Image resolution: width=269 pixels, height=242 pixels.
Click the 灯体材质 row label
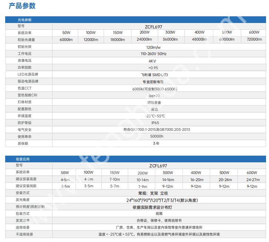pos(24,102)
